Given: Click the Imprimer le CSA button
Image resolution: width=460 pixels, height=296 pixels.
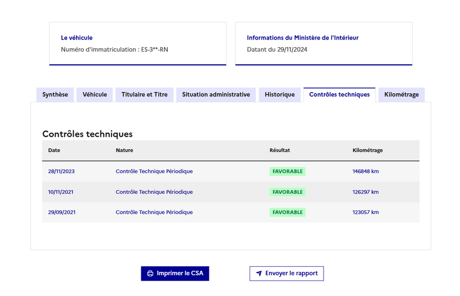Looking at the screenshot, I should point(175,274).
